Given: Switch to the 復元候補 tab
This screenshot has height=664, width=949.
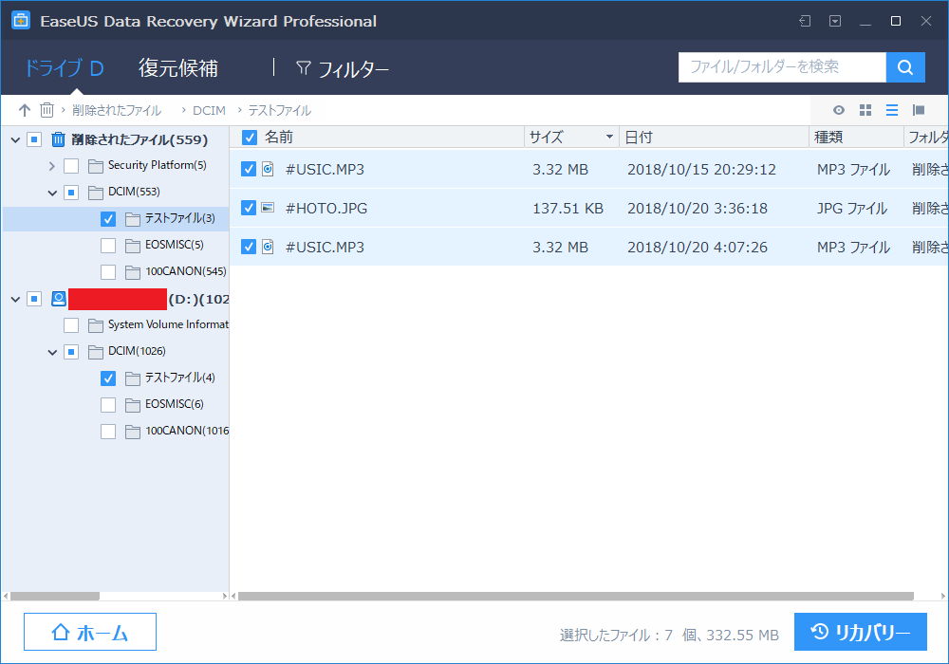Looking at the screenshot, I should coord(178,68).
